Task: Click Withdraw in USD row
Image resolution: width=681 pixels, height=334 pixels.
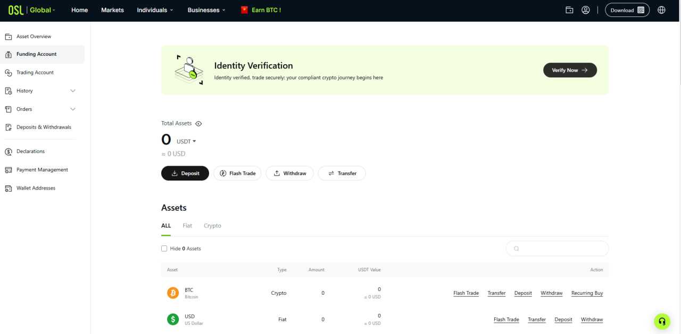Action: point(592,320)
